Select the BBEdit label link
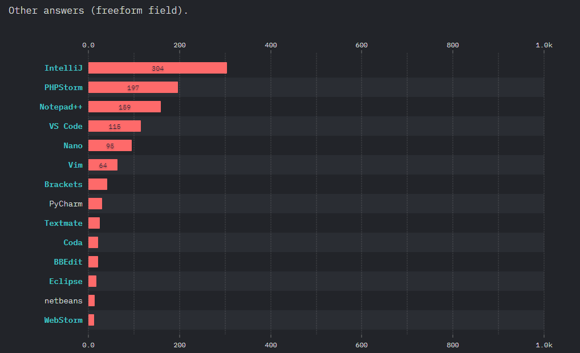The width and height of the screenshot is (580, 353). click(x=68, y=262)
